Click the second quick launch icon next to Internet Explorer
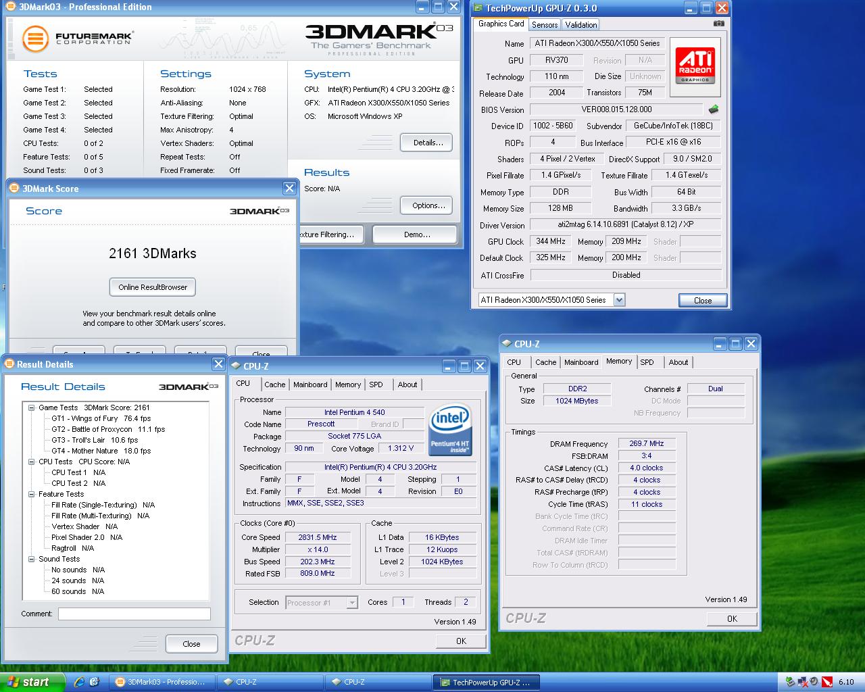Viewport: 865px width, 692px height. point(94,682)
